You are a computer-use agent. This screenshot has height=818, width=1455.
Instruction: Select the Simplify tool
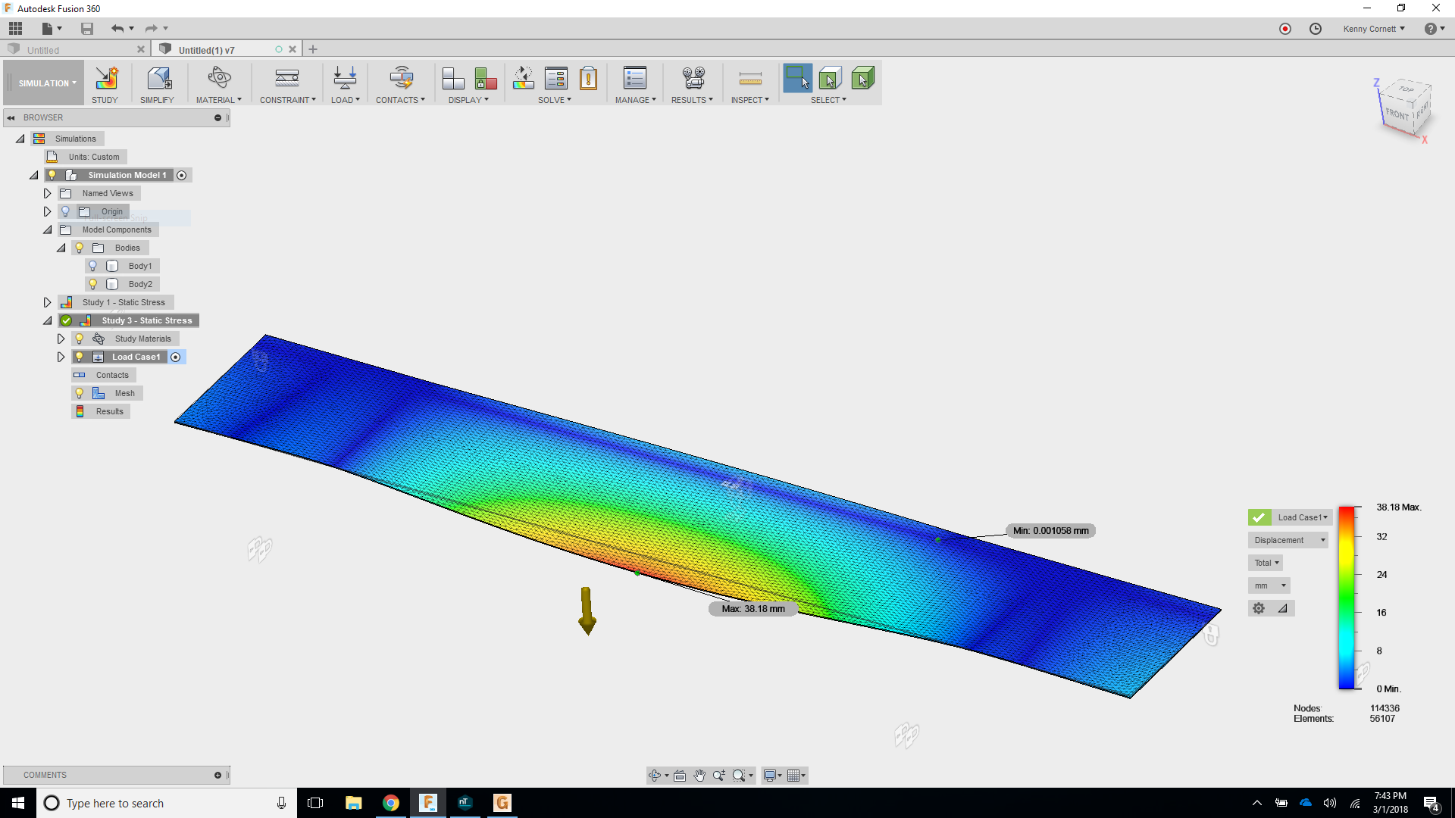[x=158, y=83]
